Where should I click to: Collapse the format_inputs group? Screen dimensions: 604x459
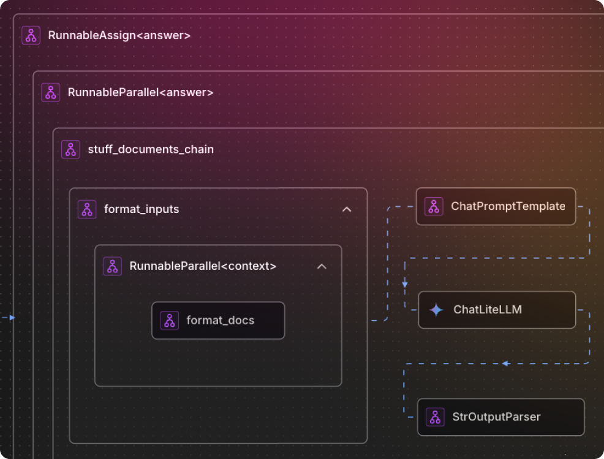(347, 209)
